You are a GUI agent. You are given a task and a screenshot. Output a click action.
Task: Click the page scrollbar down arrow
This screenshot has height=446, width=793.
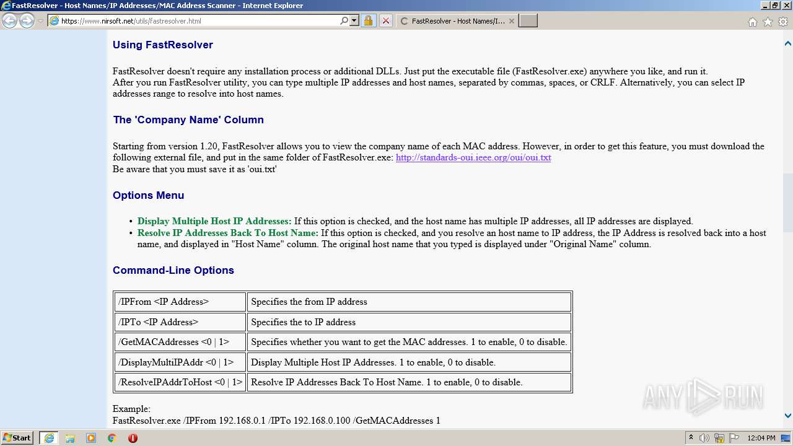pos(787,416)
